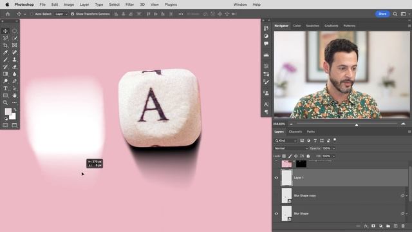Open the Kind filter dropdown

pos(286,140)
